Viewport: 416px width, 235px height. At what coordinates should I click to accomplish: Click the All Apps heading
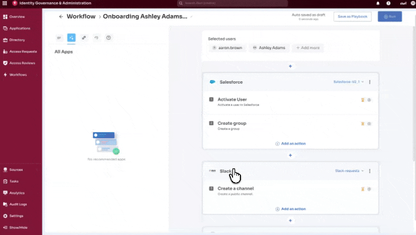[64, 51]
